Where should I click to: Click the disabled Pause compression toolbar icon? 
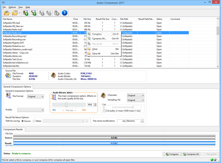click(42, 13)
